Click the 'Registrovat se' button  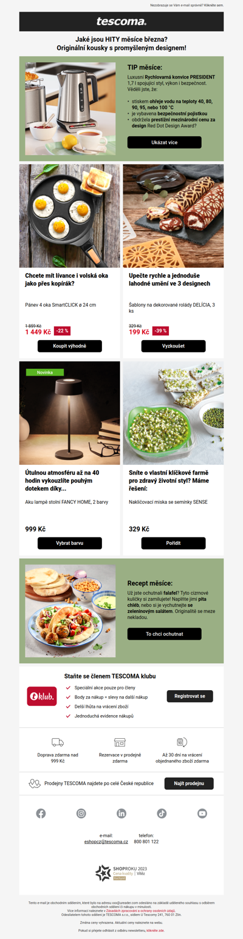pyautogui.click(x=190, y=696)
